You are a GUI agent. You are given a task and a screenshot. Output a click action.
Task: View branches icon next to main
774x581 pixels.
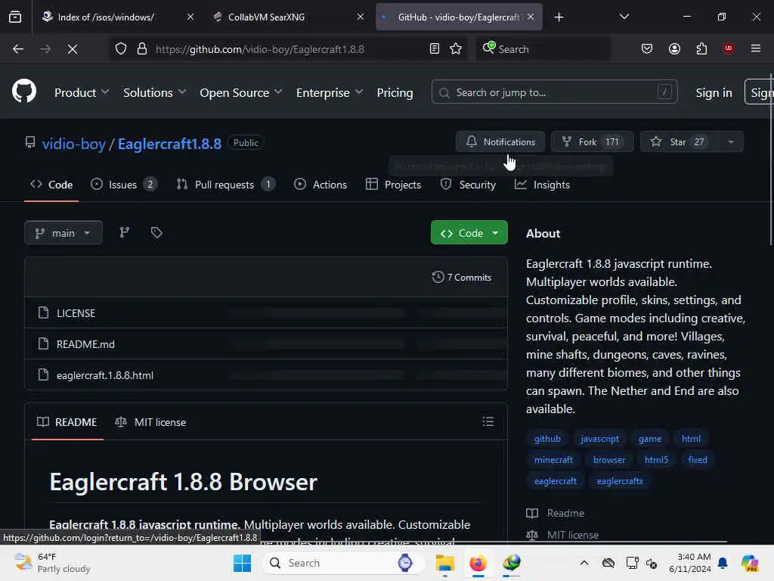(125, 233)
